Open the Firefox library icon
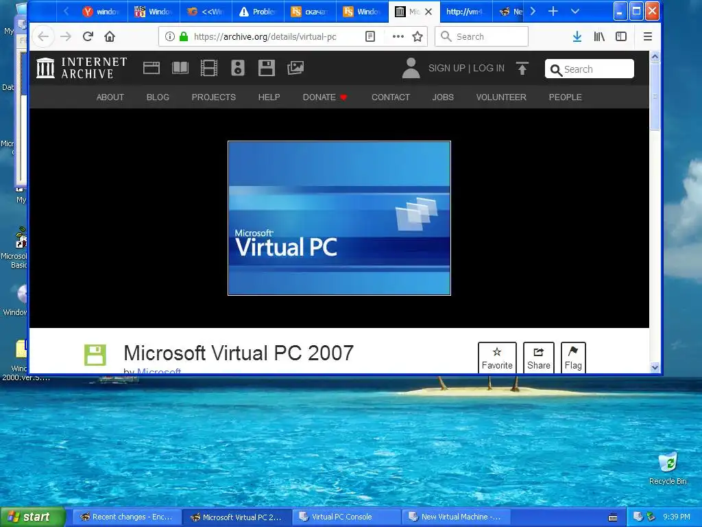Screen dimensions: 702x527 click(x=599, y=37)
